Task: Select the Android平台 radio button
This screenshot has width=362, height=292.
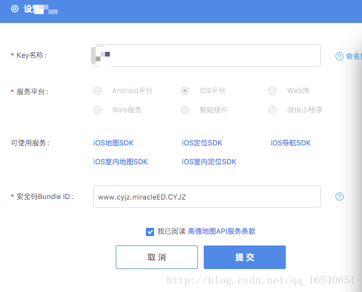Action: [x=97, y=91]
